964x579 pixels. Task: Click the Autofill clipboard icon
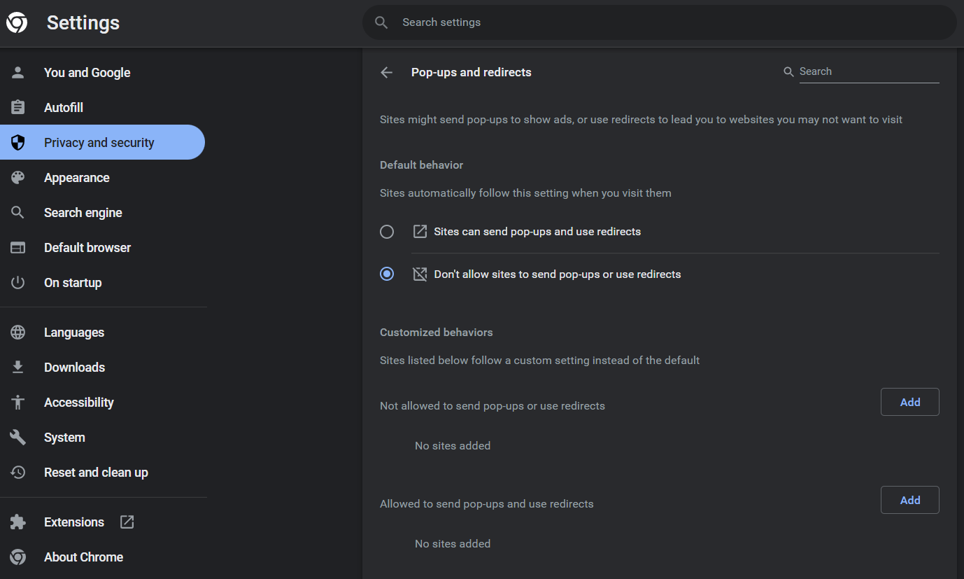[18, 107]
